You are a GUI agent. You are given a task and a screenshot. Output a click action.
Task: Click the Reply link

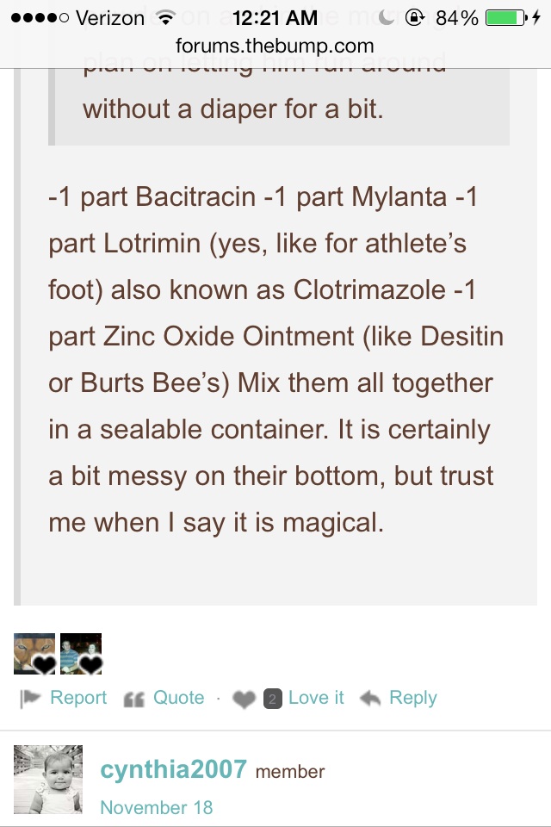[x=413, y=699]
